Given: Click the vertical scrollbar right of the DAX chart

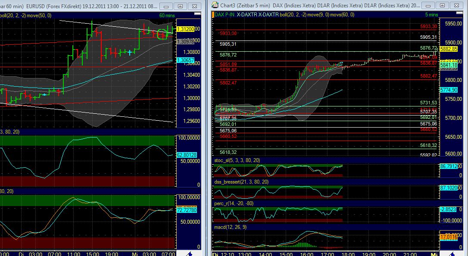Looking at the screenshot, I should [465, 129].
